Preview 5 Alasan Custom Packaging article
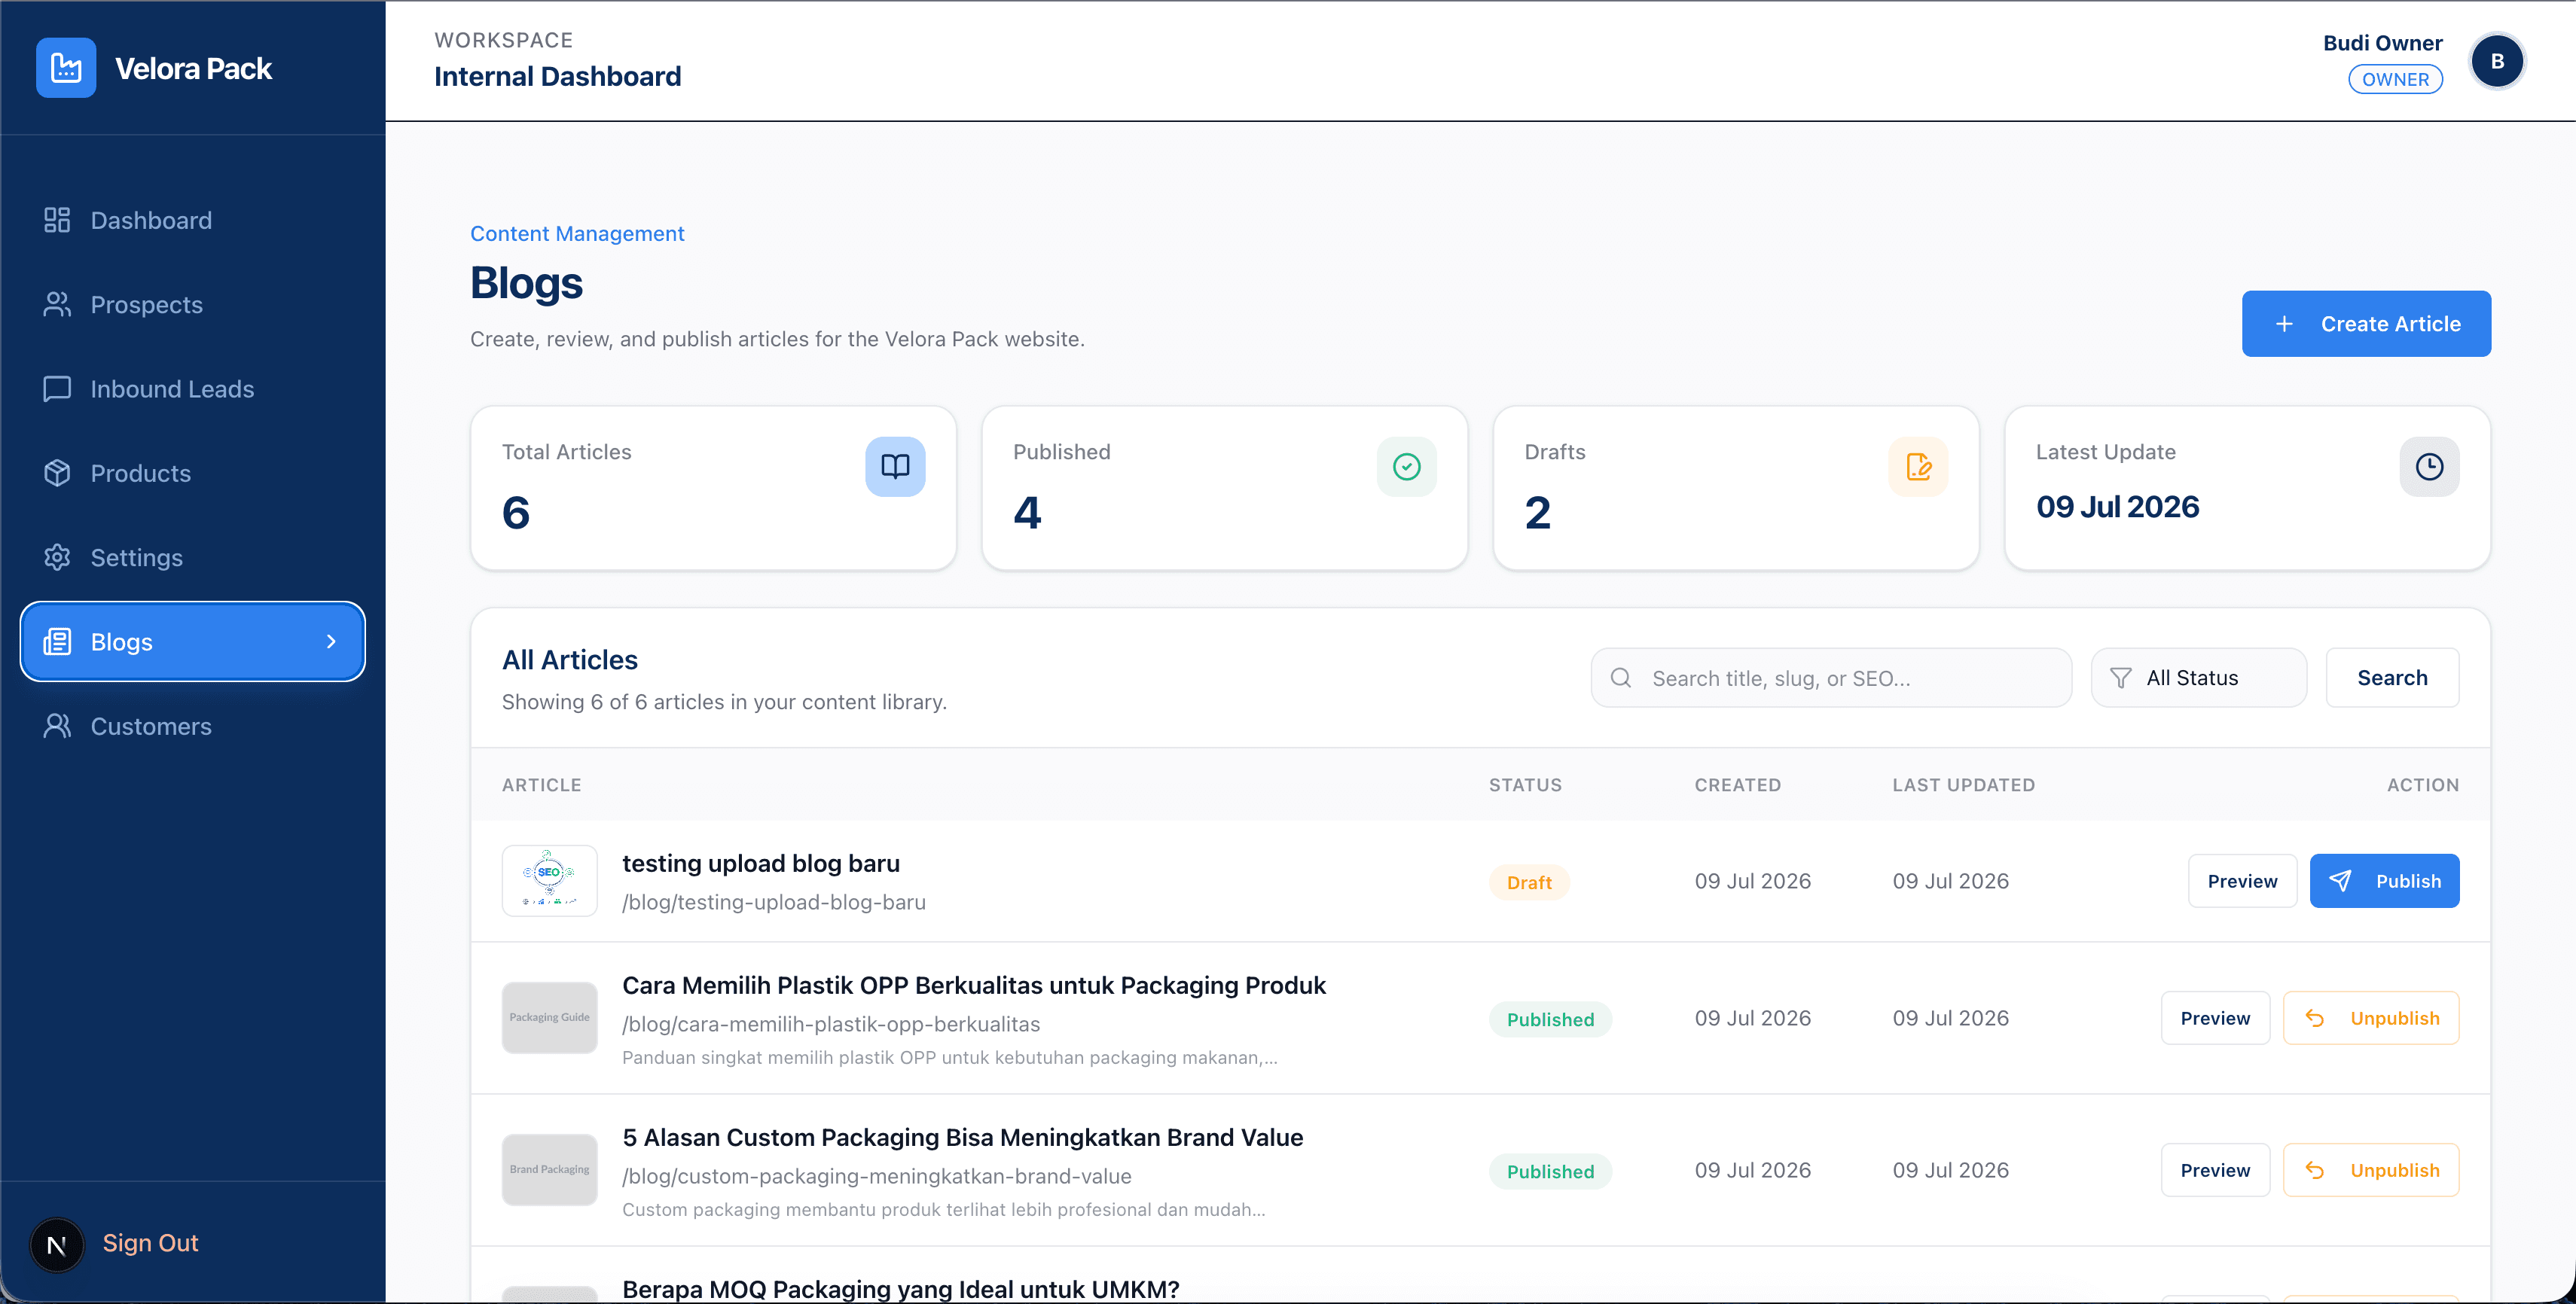2576x1304 pixels. point(2215,1169)
